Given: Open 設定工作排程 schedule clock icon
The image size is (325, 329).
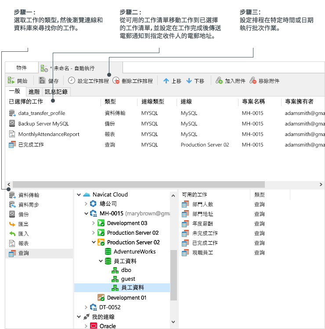Looking at the screenshot, I should [x=72, y=81].
